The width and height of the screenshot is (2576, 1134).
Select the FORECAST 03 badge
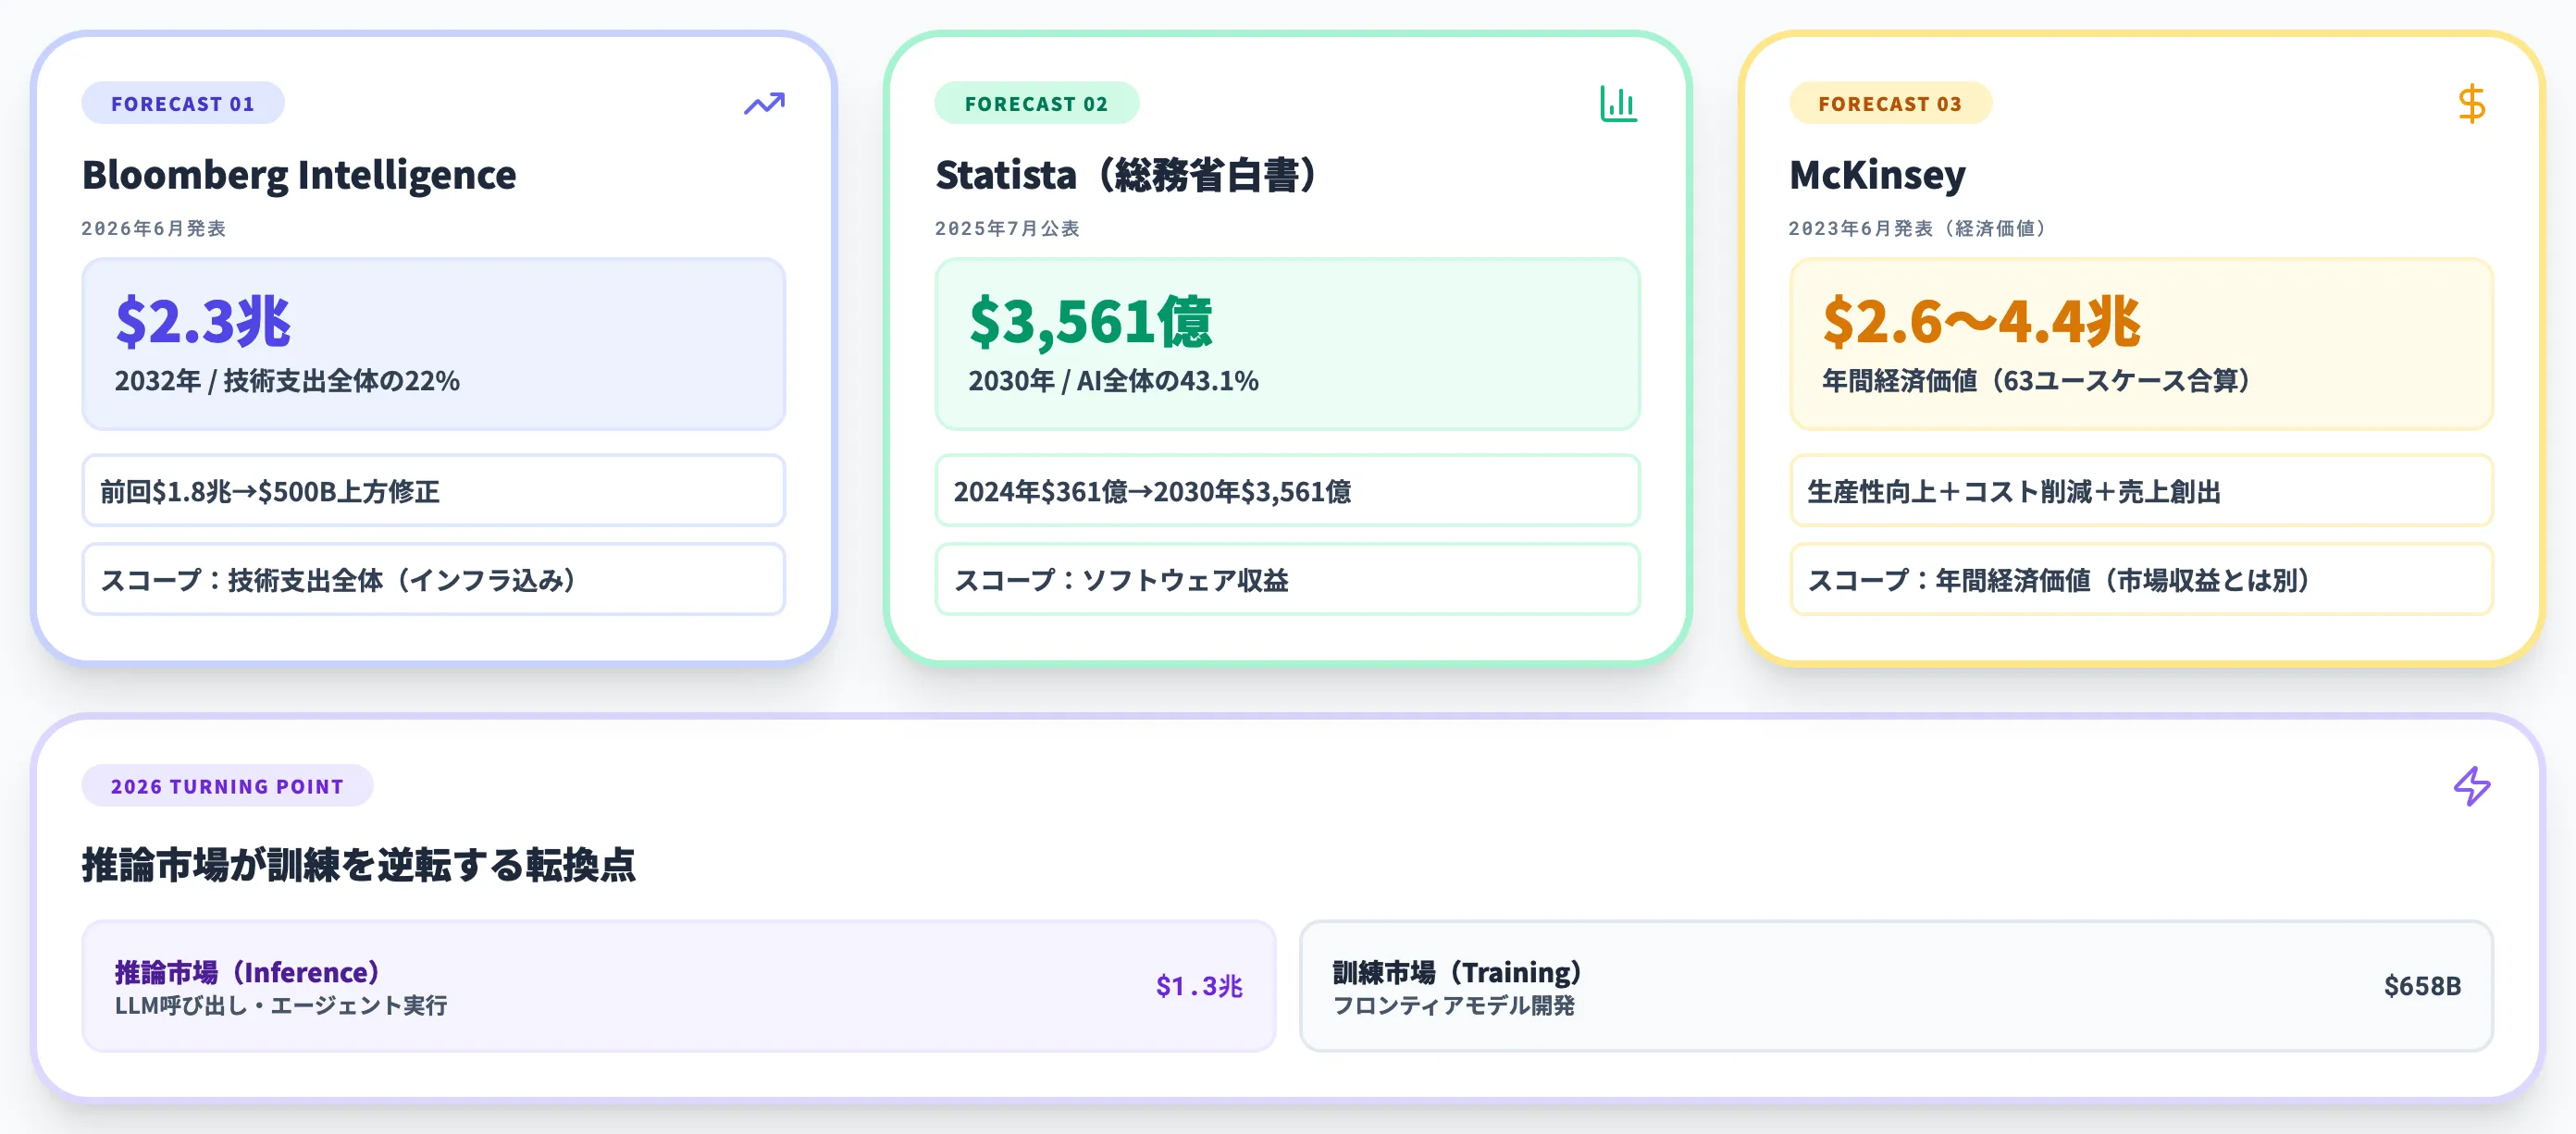tap(1890, 104)
